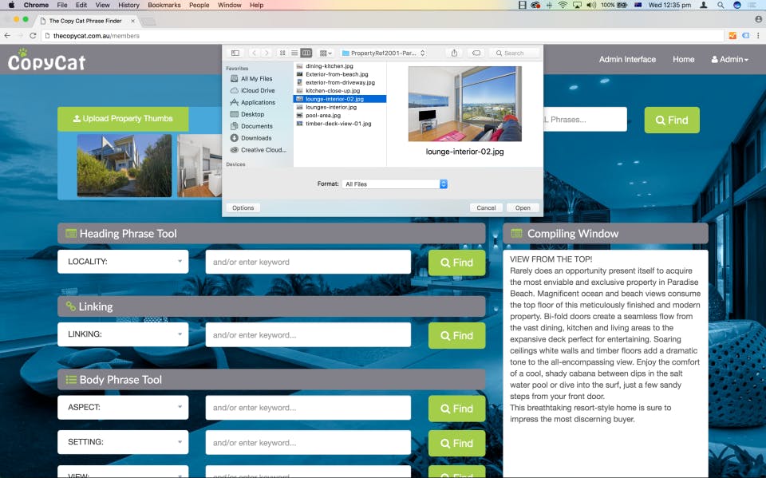Open the SETTING dropdown
The width and height of the screenshot is (766, 478).
[x=123, y=442]
